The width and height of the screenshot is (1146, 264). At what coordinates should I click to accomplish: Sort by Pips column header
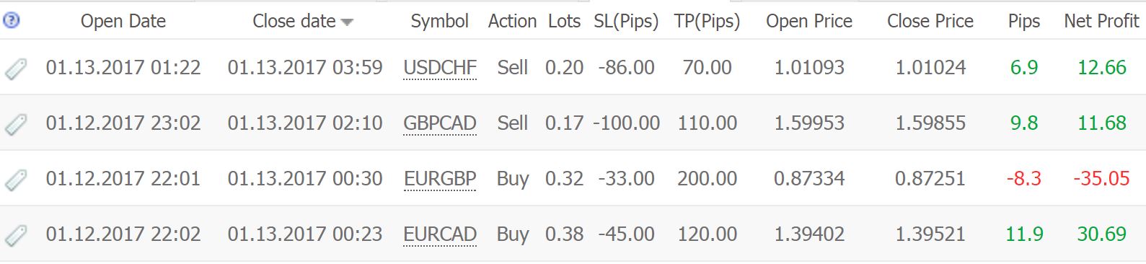click(x=1024, y=22)
